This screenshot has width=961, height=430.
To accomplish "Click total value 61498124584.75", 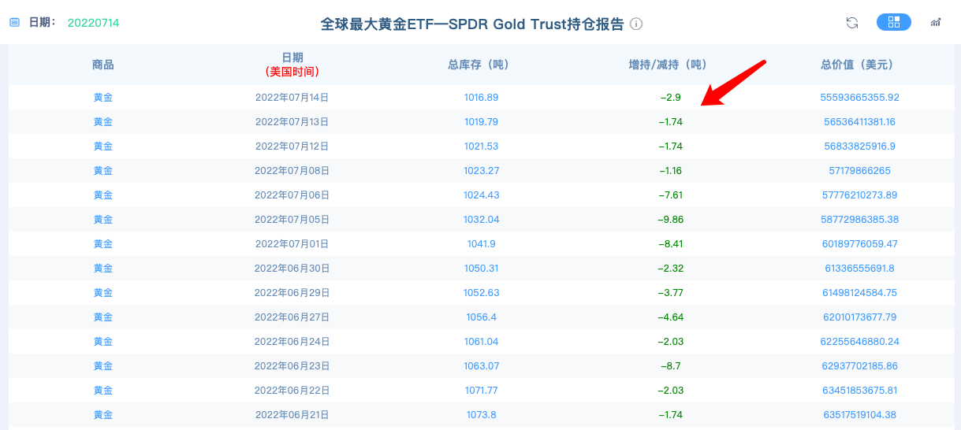I will (859, 293).
